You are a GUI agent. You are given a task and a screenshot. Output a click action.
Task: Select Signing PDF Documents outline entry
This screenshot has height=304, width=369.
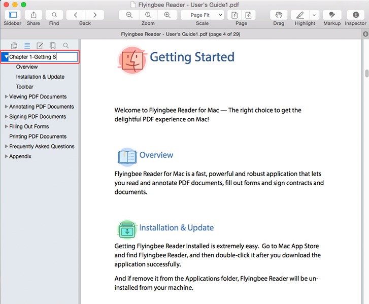38,116
